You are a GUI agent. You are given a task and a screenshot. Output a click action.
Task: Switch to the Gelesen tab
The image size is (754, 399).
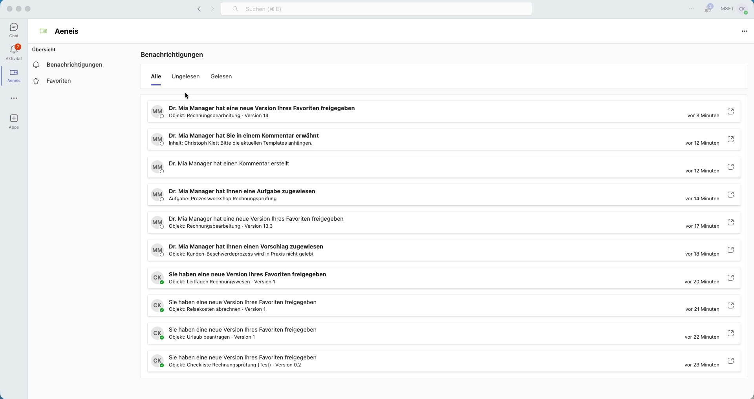221,76
